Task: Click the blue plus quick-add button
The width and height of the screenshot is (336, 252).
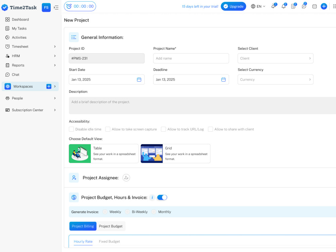Action: tap(324, 6)
